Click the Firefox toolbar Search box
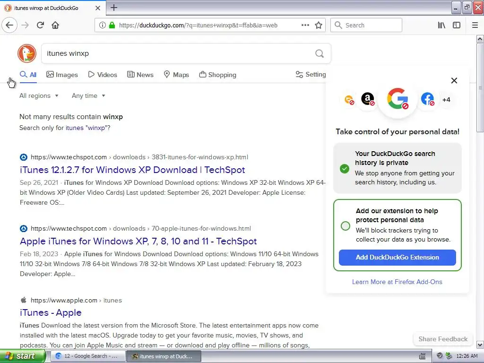Screen dimensions: 484x363 point(366,25)
